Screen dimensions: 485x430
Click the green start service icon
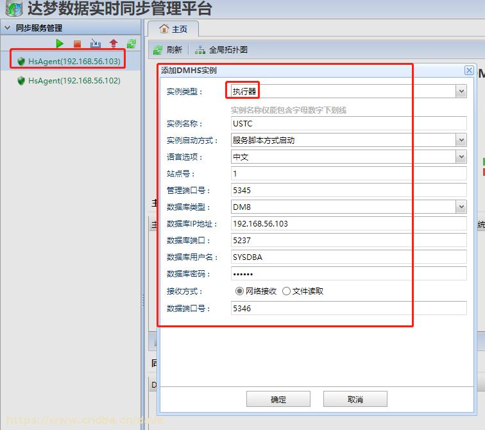(60, 44)
